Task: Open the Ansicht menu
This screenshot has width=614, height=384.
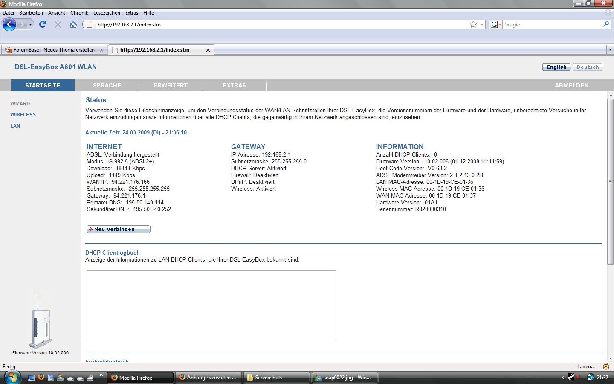Action: (57, 13)
